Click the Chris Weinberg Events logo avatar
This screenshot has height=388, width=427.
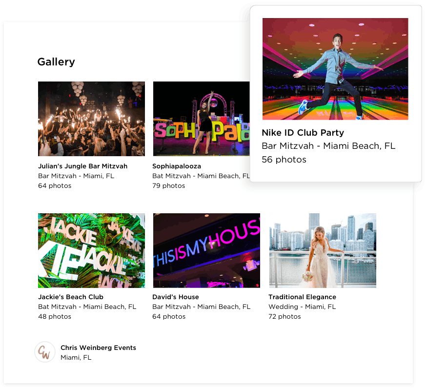tap(45, 352)
